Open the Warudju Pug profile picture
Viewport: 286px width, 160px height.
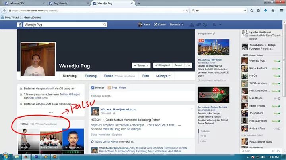tap(38, 59)
